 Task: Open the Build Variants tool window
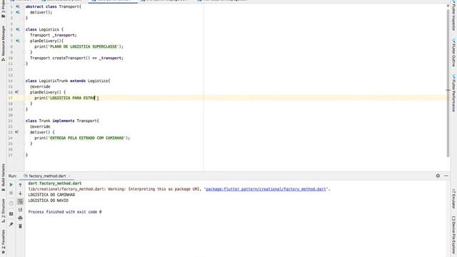[3, 177]
